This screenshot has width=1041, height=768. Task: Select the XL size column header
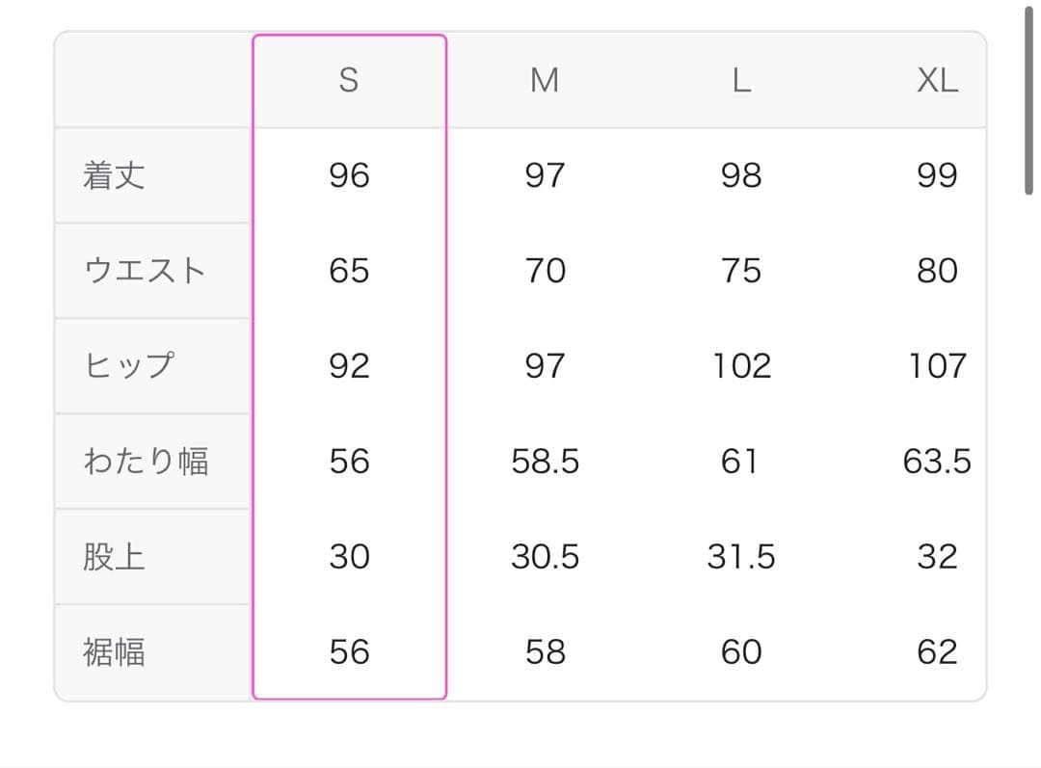click(x=937, y=81)
